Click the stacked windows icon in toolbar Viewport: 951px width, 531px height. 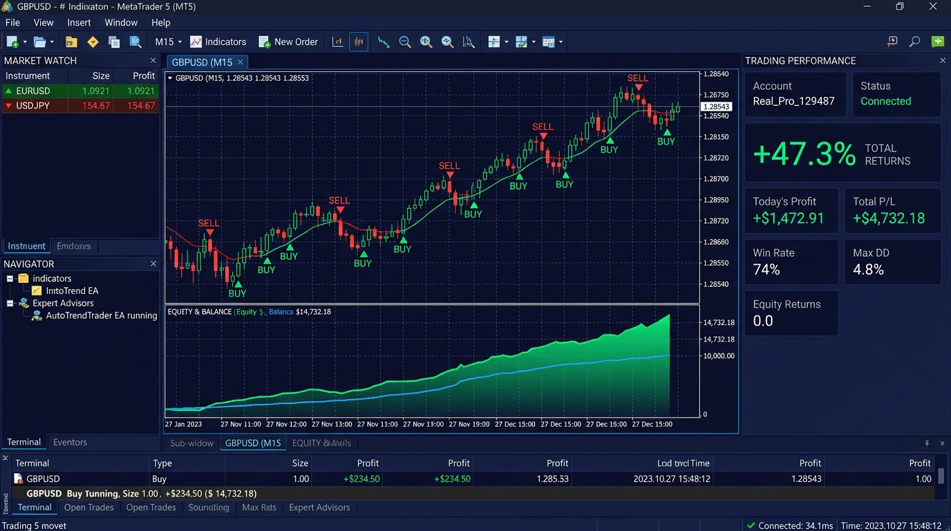(x=114, y=41)
